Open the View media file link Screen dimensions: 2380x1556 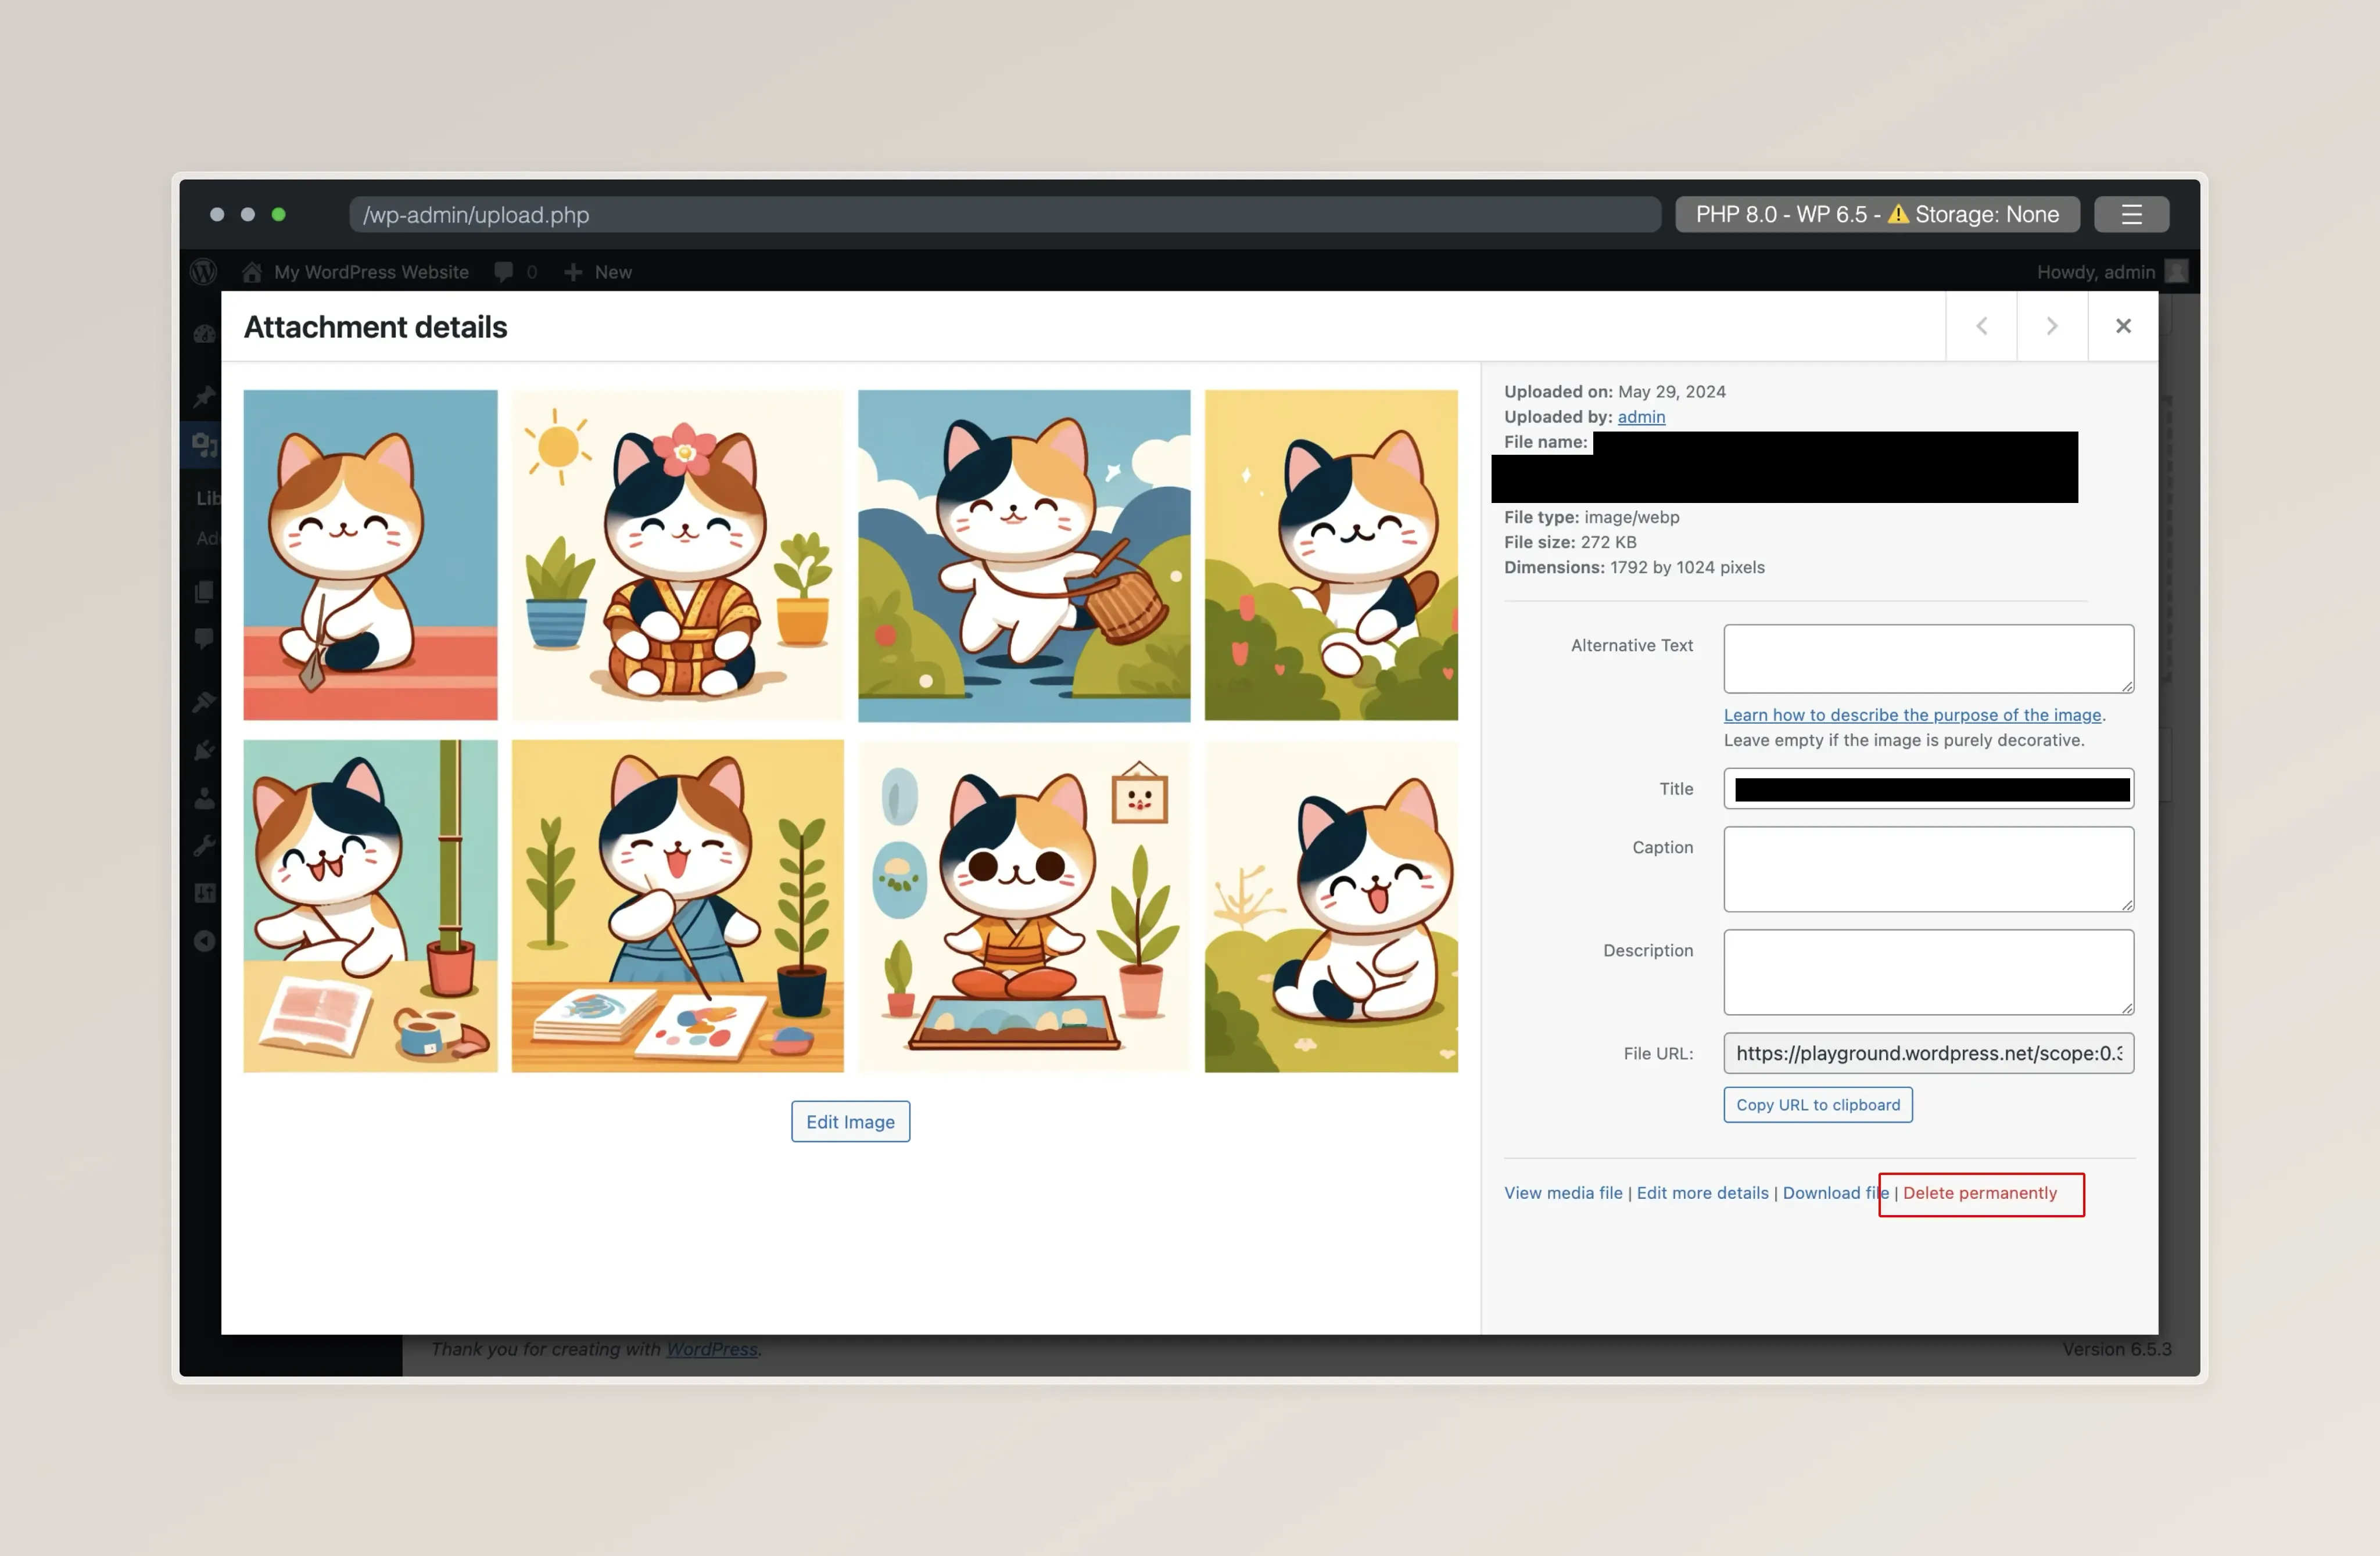(x=1563, y=1193)
